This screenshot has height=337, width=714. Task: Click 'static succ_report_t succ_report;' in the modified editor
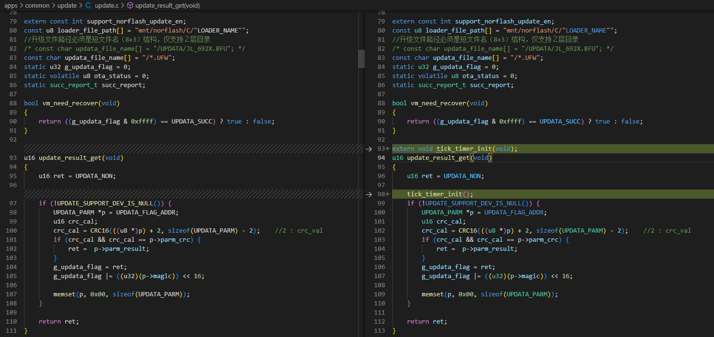(x=453, y=85)
